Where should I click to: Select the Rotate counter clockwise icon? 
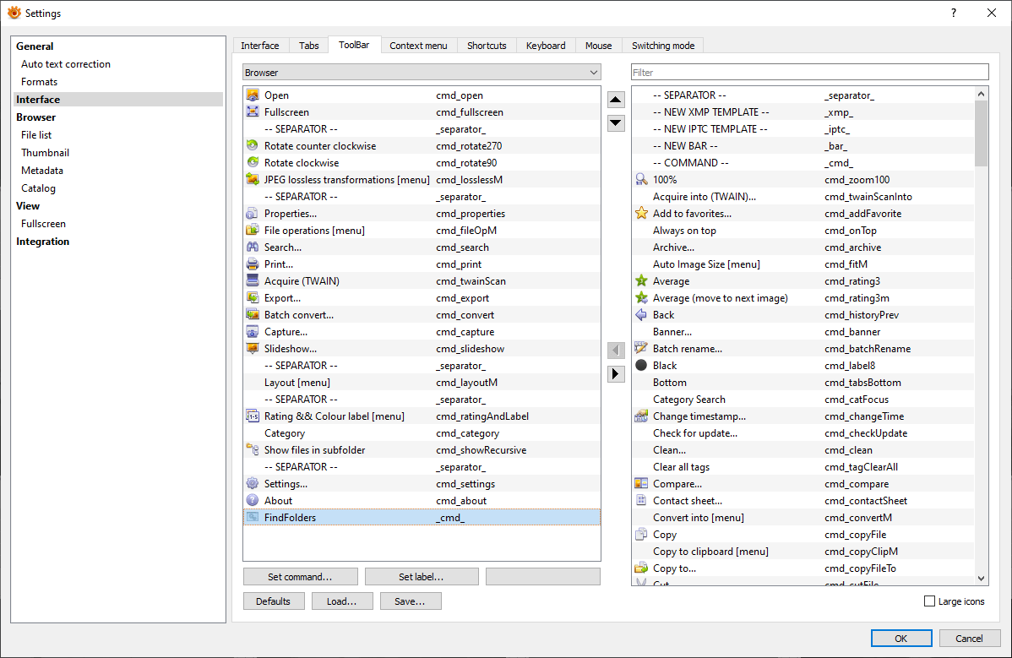[252, 146]
